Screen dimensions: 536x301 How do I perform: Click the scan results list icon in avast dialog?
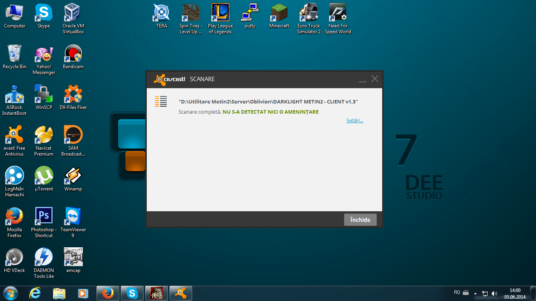[x=161, y=101]
